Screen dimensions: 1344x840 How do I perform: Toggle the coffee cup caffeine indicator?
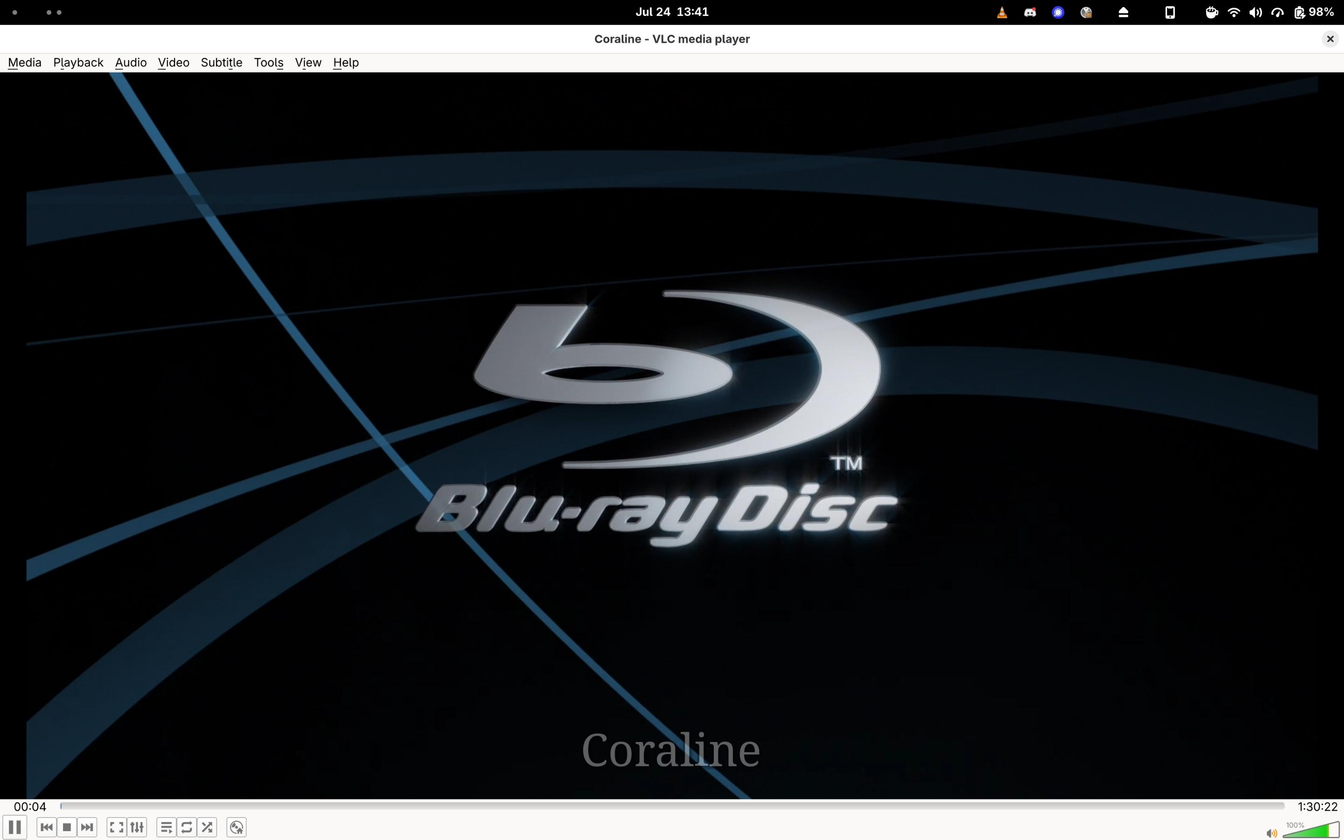pos(1212,12)
